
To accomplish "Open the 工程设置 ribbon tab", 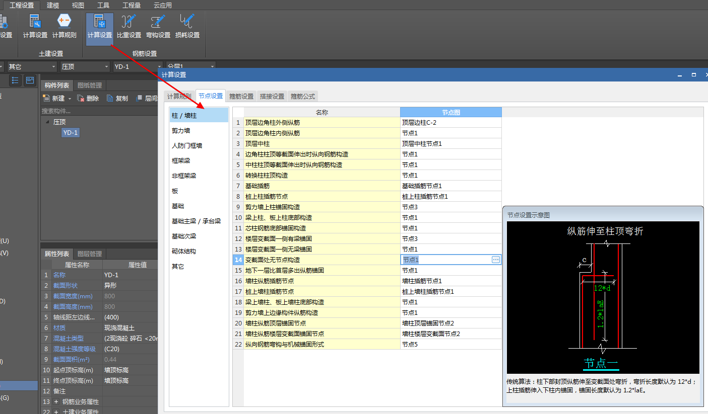I will 22,5.
